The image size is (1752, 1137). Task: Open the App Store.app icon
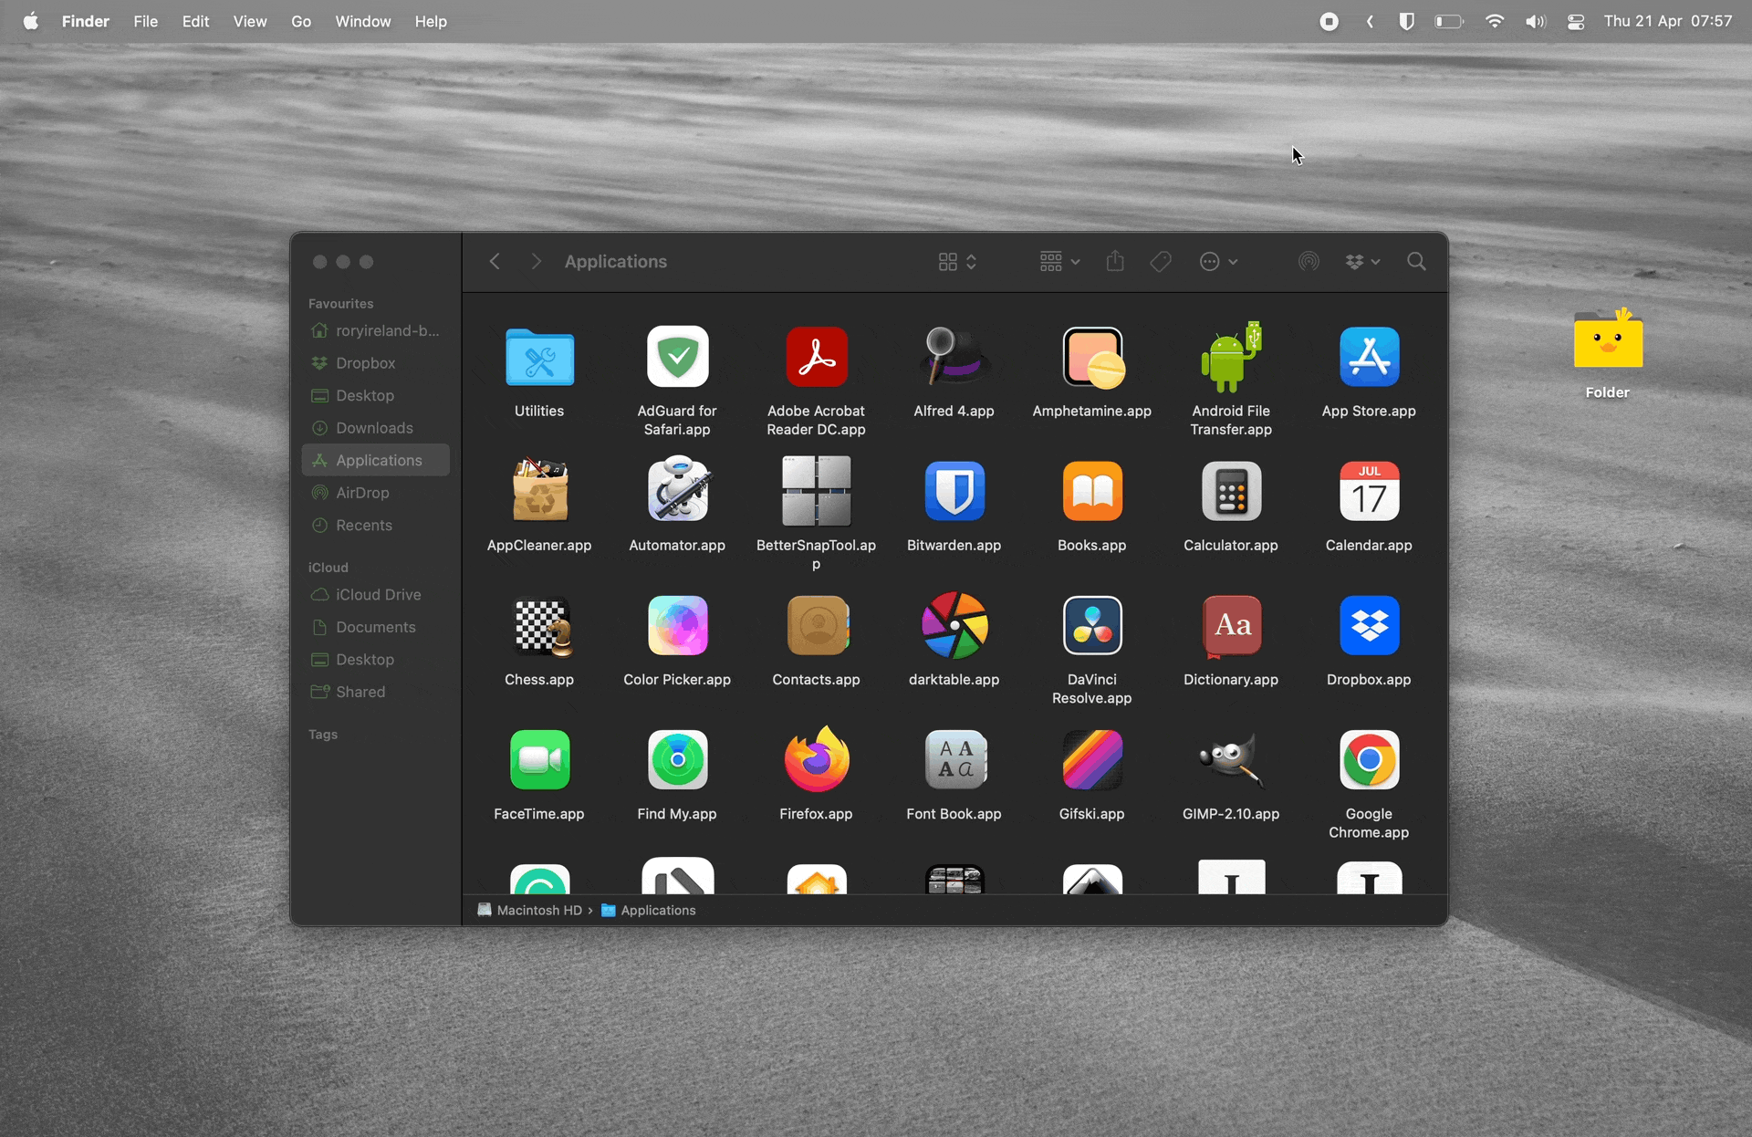(1369, 357)
